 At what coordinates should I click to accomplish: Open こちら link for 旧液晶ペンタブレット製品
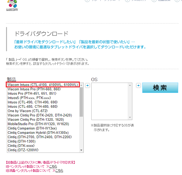(x=59, y=170)
